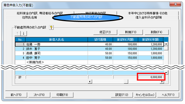Select 不動産所得の収入の内訳 tab

pyautogui.click(x=86, y=17)
